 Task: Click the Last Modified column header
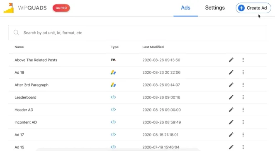tap(153, 47)
